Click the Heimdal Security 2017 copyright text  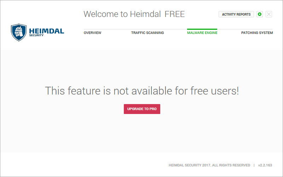click(189, 165)
